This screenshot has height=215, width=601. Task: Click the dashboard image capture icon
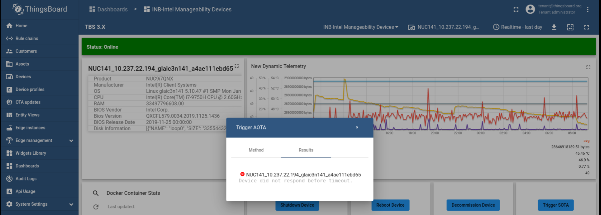pyautogui.click(x=570, y=27)
